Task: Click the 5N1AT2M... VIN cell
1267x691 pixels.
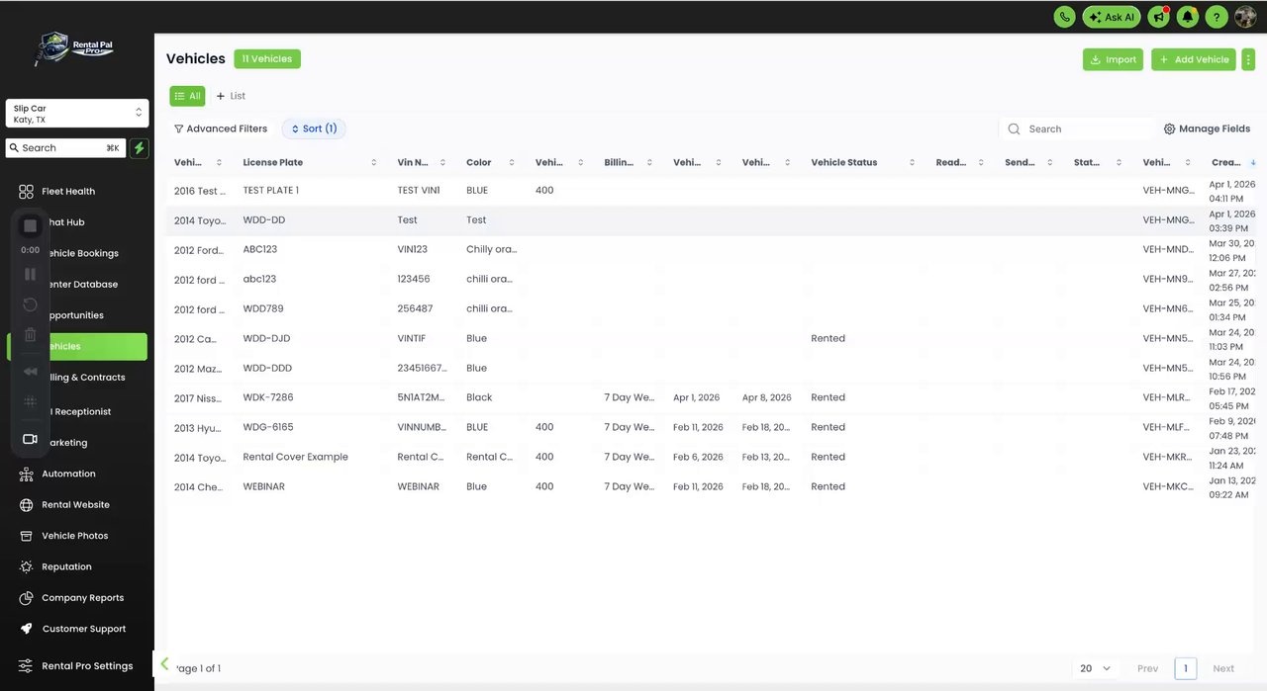Action: 422,397
